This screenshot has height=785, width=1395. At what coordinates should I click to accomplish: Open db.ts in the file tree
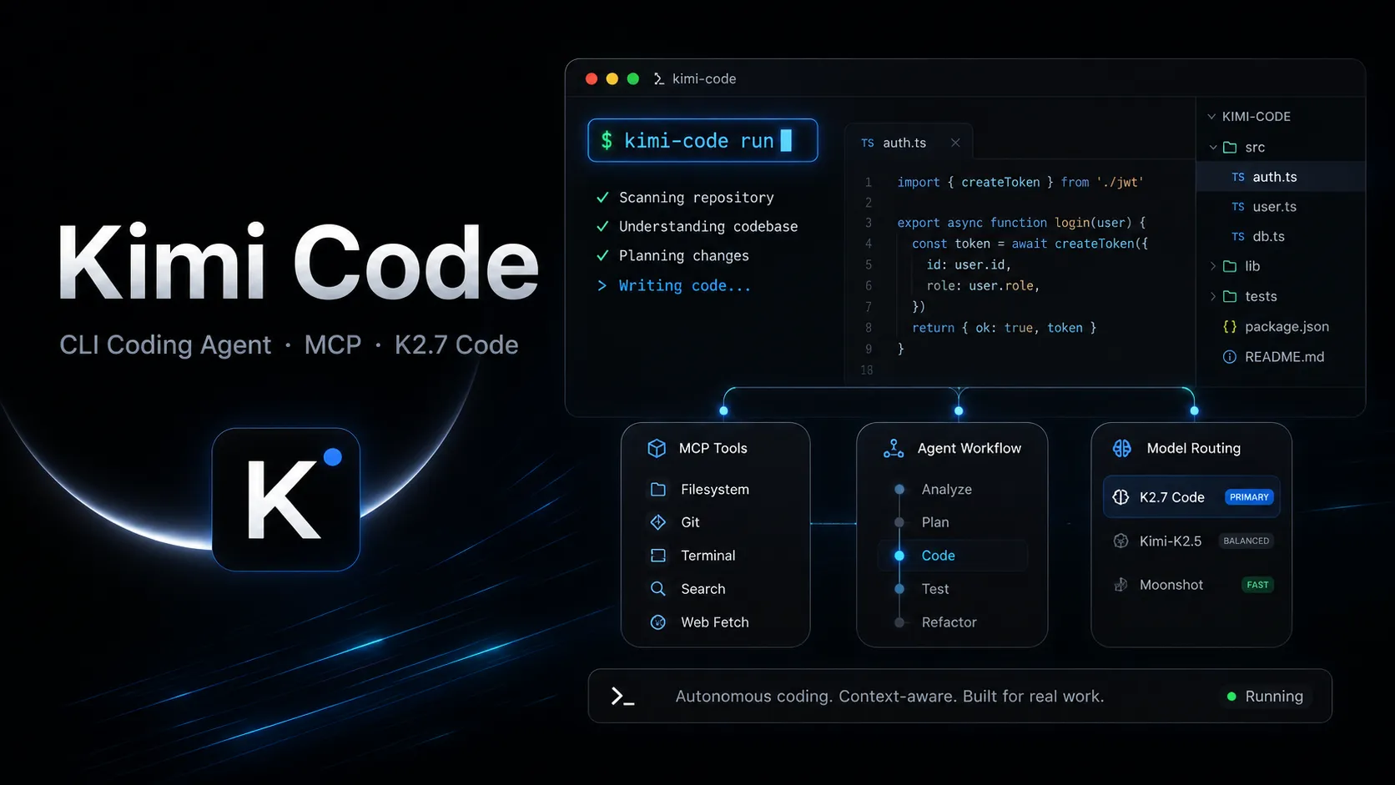(1281, 237)
